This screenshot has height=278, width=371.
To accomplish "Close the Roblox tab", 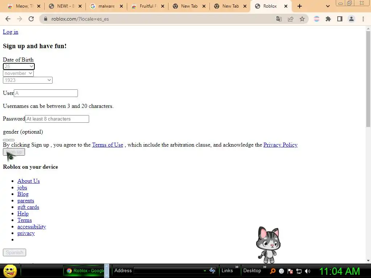I will click(286, 6).
